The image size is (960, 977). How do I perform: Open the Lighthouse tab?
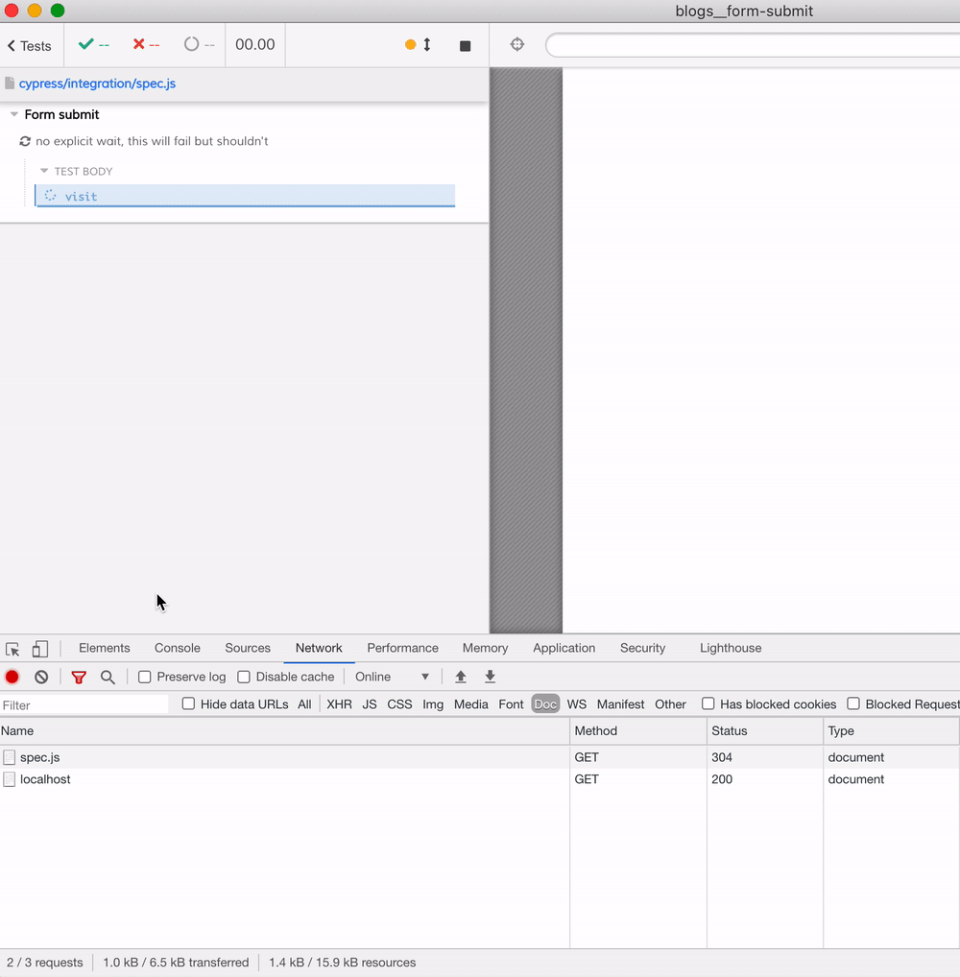click(x=731, y=648)
